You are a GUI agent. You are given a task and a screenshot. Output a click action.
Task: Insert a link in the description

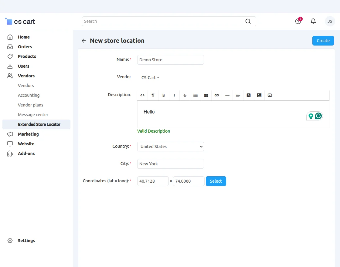click(x=217, y=95)
